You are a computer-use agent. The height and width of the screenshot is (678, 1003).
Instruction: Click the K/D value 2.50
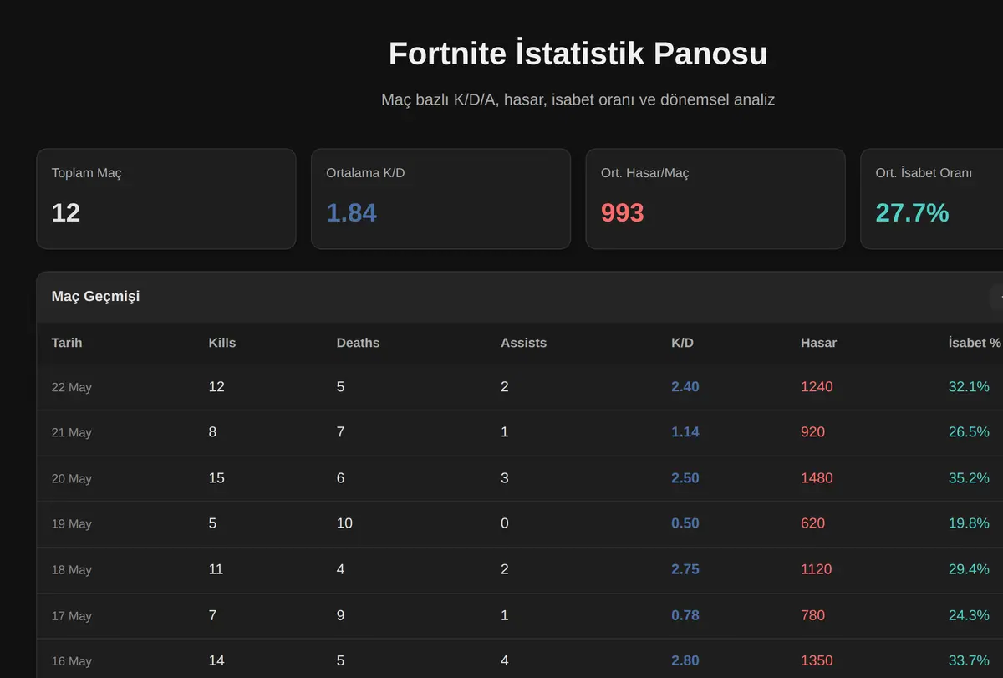tap(685, 478)
